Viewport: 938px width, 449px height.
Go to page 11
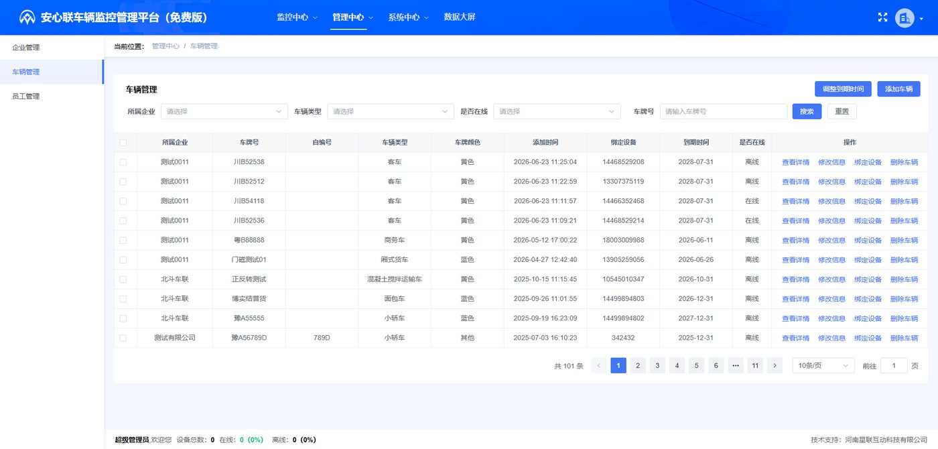pos(755,365)
